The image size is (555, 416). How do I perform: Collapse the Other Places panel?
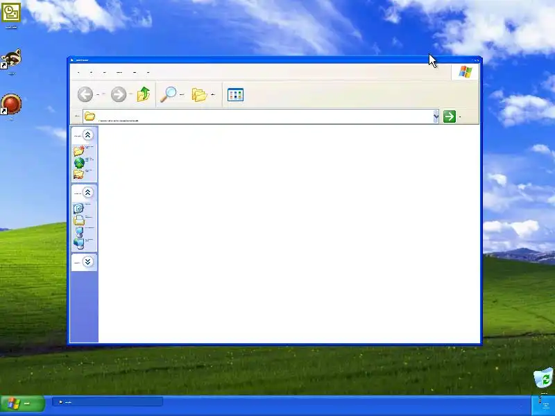87,192
